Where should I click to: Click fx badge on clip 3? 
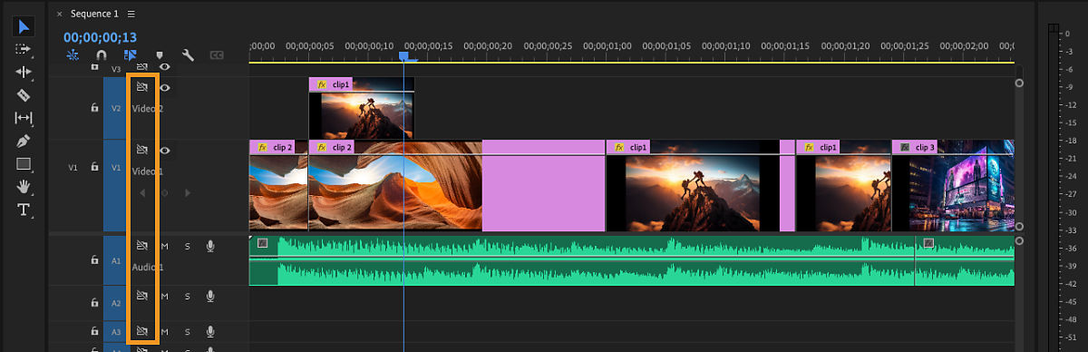pos(904,147)
